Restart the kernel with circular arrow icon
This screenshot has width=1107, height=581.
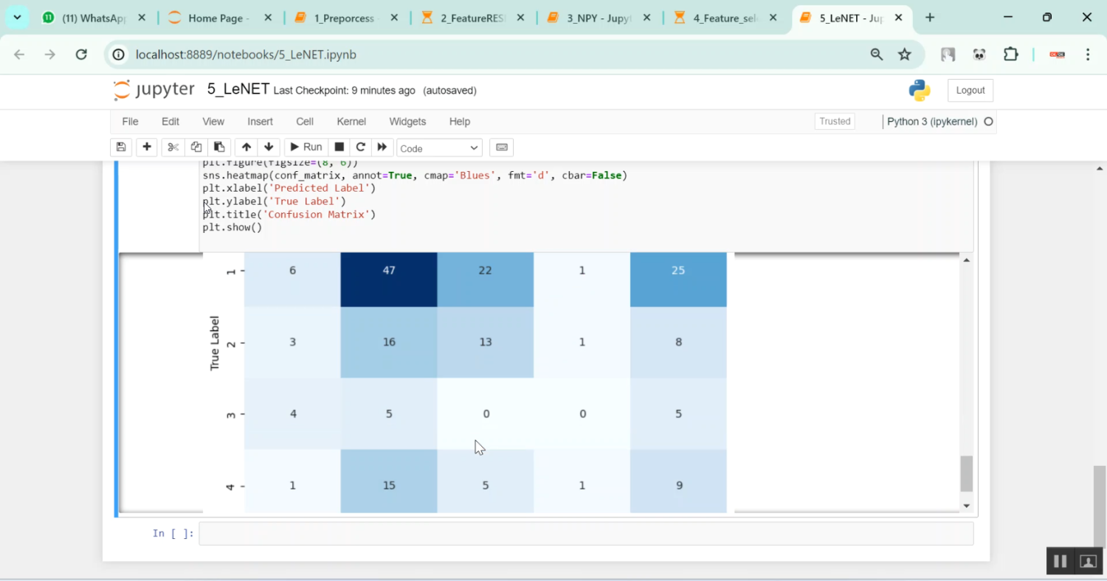pyautogui.click(x=361, y=147)
